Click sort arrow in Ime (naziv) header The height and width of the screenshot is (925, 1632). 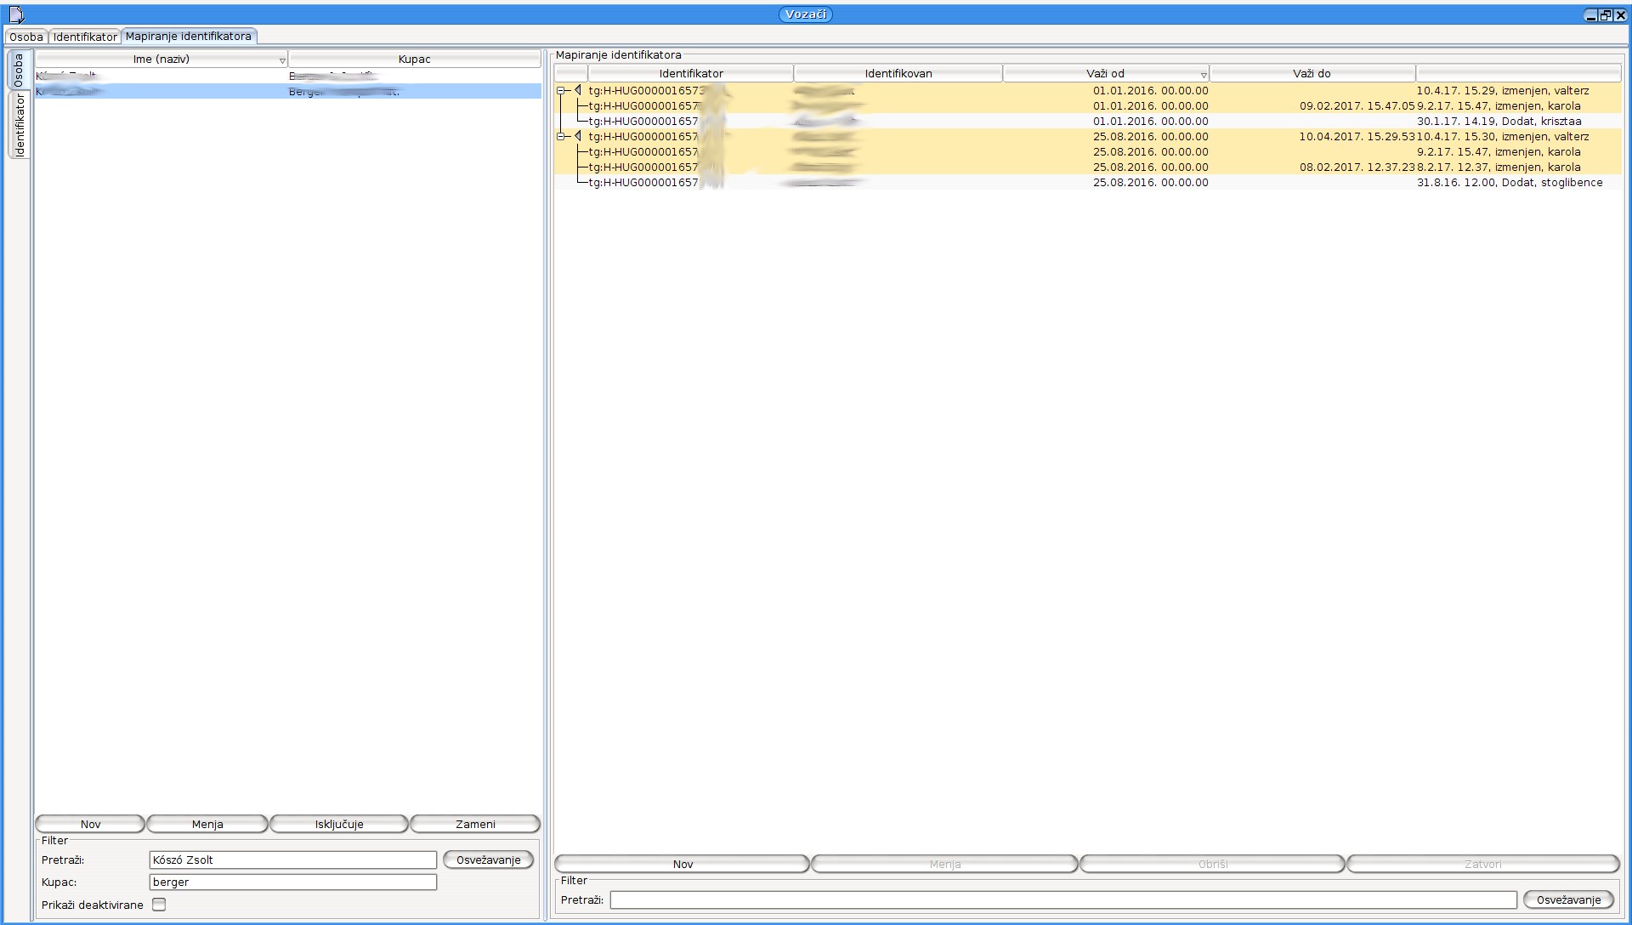[x=282, y=60]
